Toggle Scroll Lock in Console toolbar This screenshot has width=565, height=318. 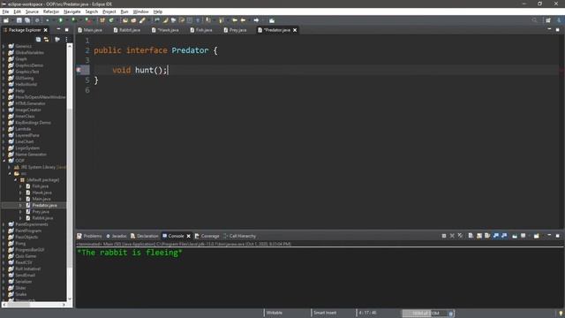[x=479, y=236]
